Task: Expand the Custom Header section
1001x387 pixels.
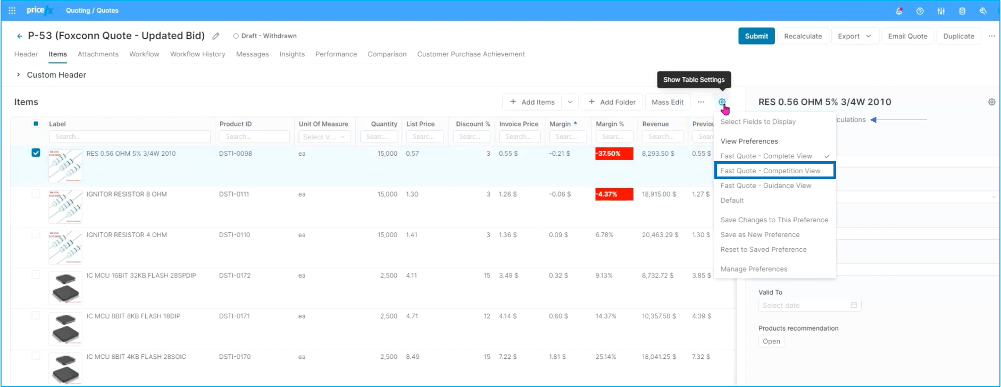Action: point(19,75)
